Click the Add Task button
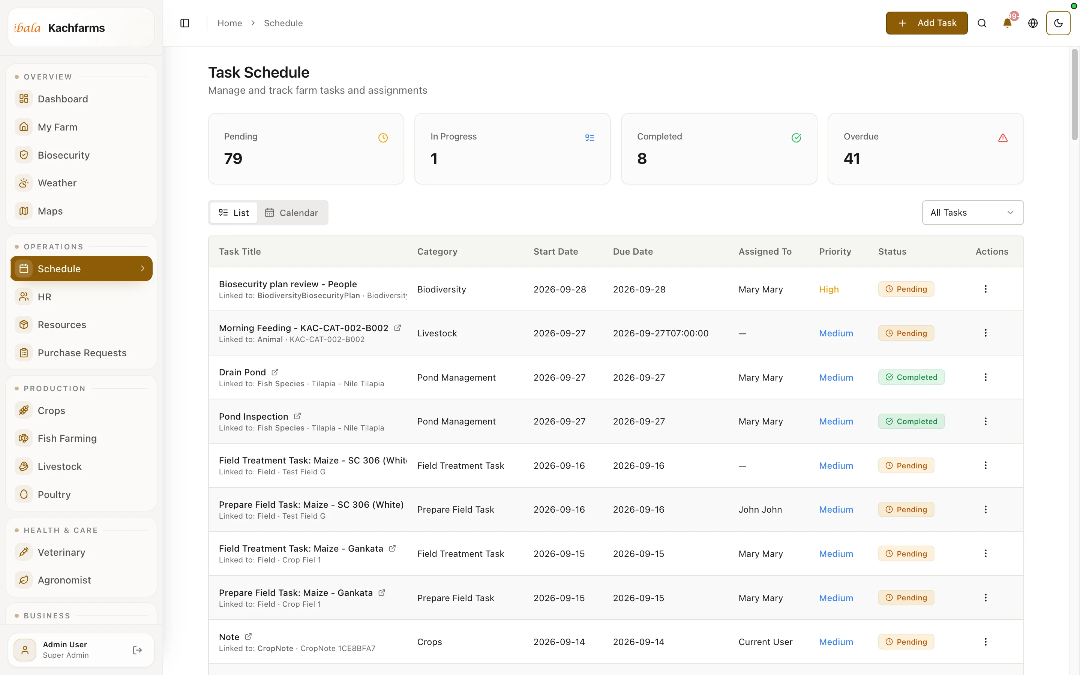Image resolution: width=1080 pixels, height=675 pixels. click(927, 23)
